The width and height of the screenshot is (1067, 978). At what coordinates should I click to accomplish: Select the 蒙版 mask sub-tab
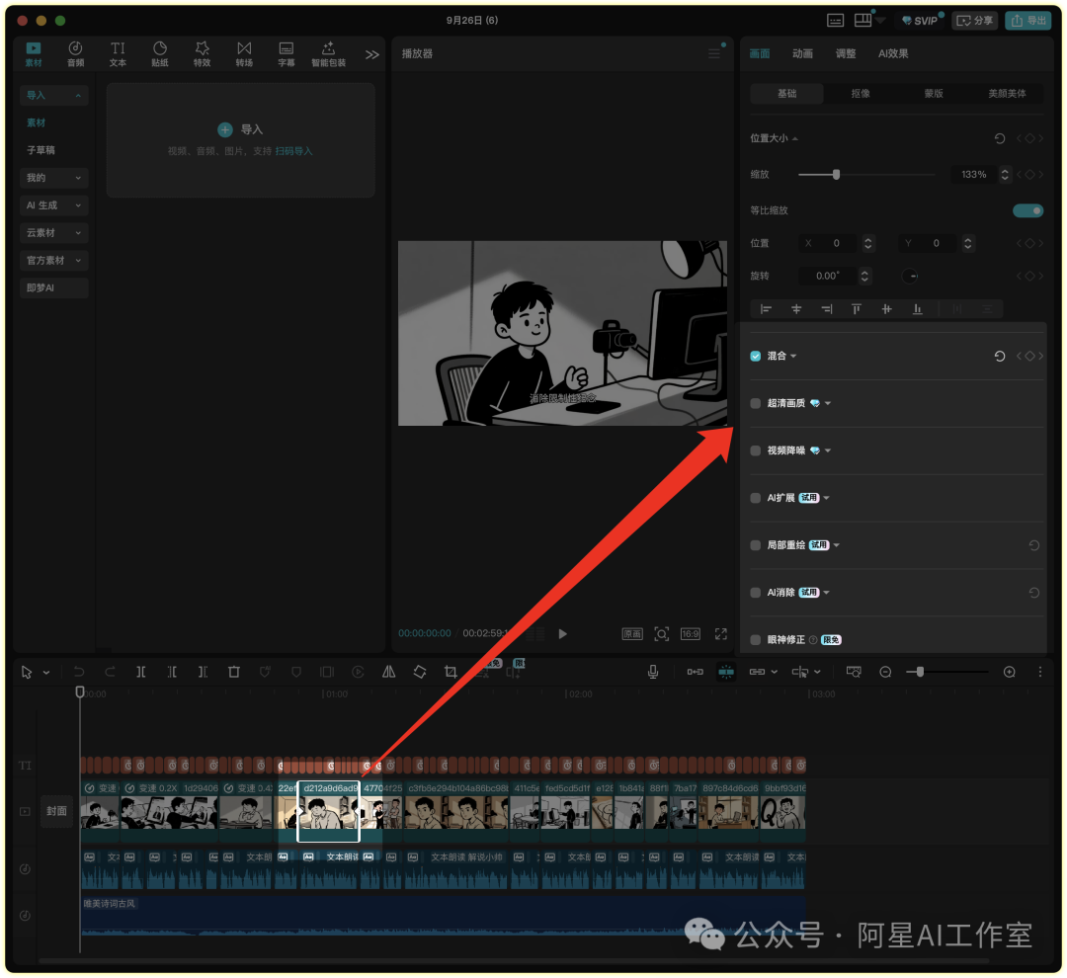point(934,93)
